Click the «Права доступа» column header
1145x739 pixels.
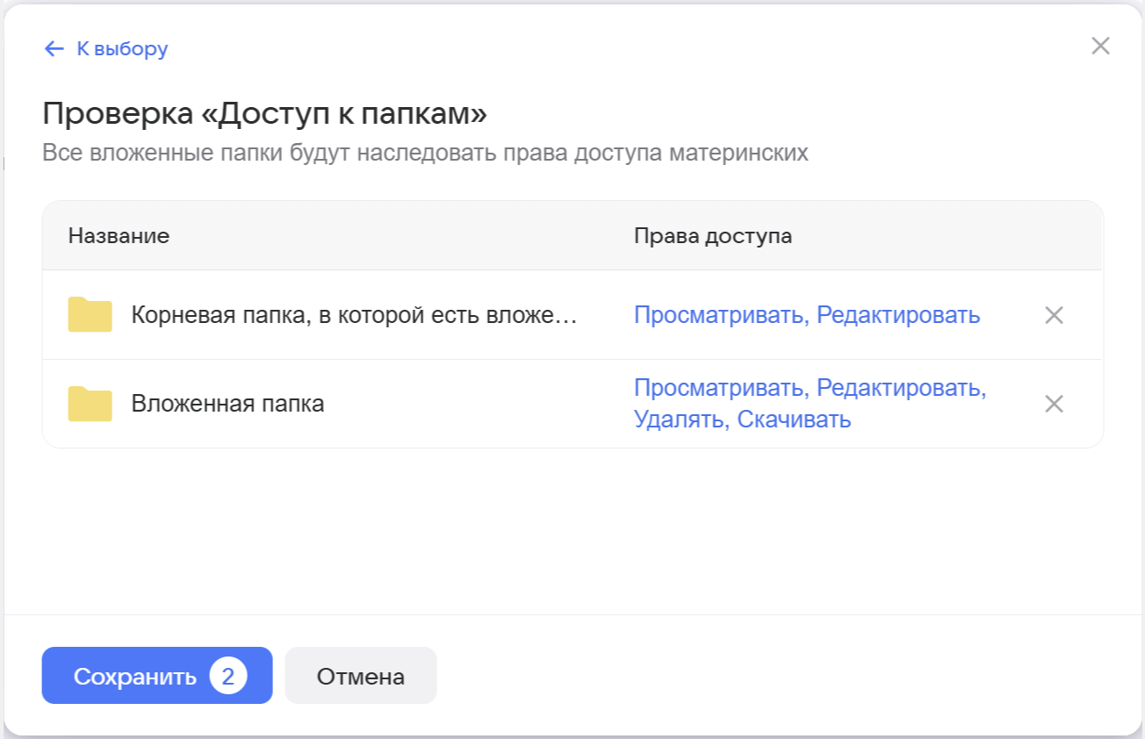(712, 236)
